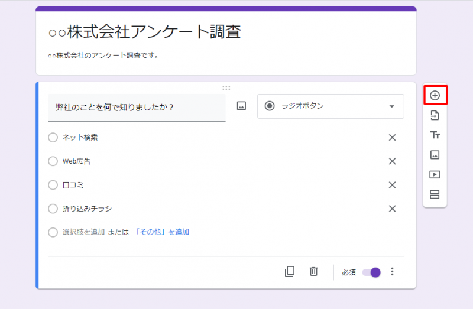Open the ラジオボタン question type dropdown
This screenshot has height=309, width=473.
pyautogui.click(x=331, y=106)
